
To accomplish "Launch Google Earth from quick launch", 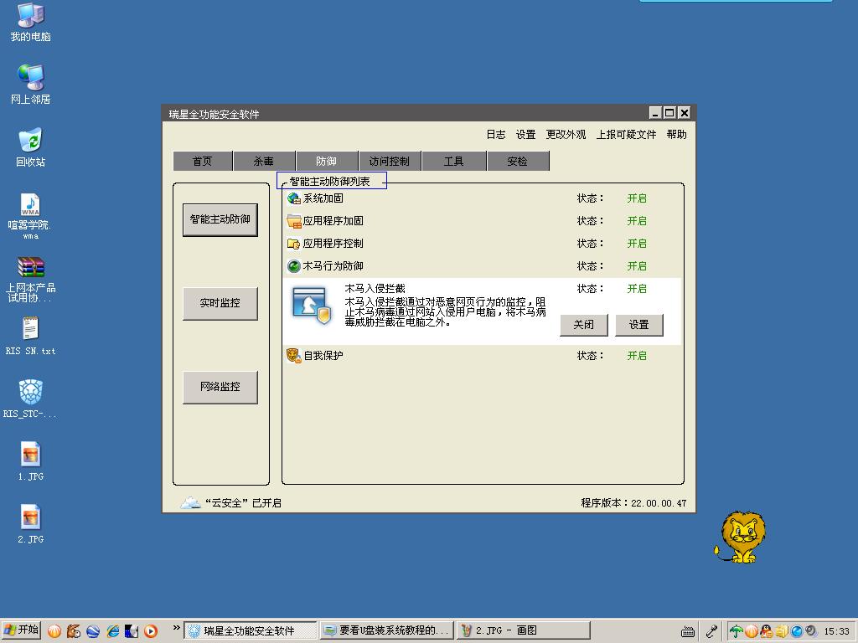I will (x=93, y=631).
